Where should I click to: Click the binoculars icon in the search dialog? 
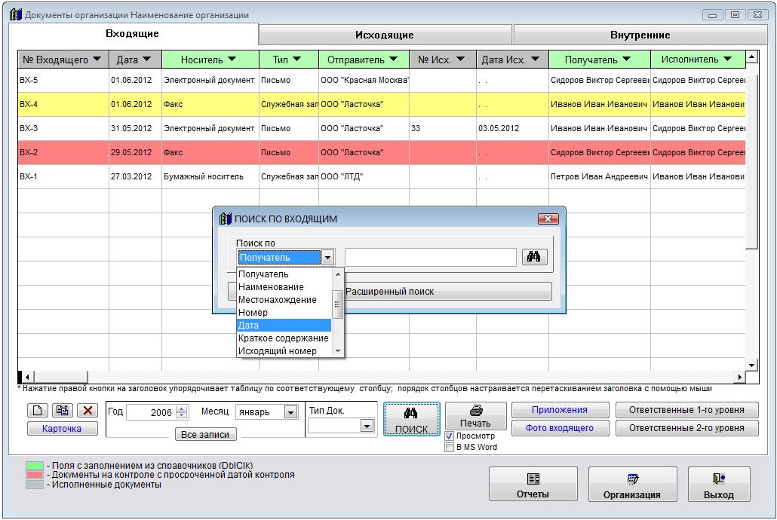point(533,257)
